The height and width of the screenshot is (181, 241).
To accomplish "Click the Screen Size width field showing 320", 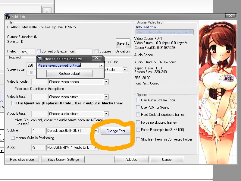I will coord(31,65).
